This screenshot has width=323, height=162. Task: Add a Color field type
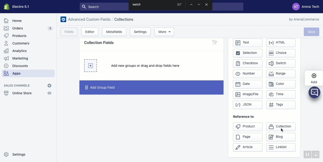pyautogui.click(x=281, y=84)
